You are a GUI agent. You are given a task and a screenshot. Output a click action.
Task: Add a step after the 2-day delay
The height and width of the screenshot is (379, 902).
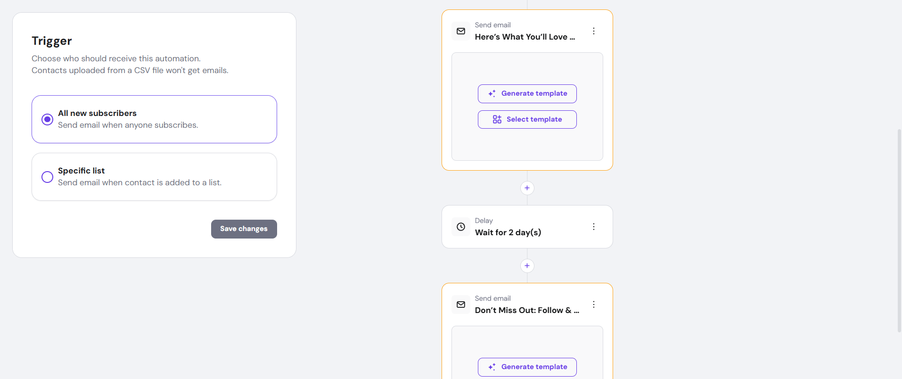(x=527, y=266)
